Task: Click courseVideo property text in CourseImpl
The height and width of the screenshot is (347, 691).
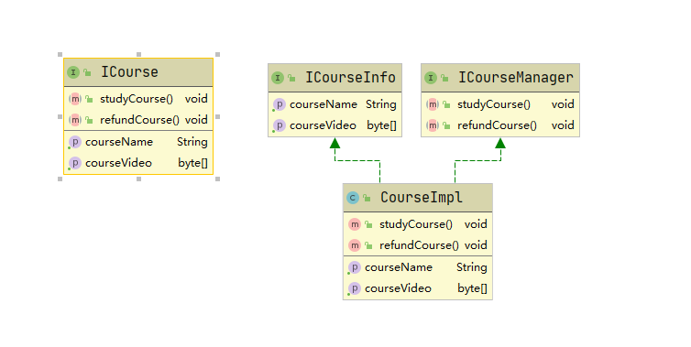Action: pos(398,288)
